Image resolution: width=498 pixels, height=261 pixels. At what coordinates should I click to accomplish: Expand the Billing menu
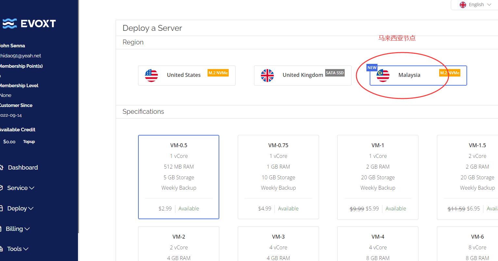point(18,229)
